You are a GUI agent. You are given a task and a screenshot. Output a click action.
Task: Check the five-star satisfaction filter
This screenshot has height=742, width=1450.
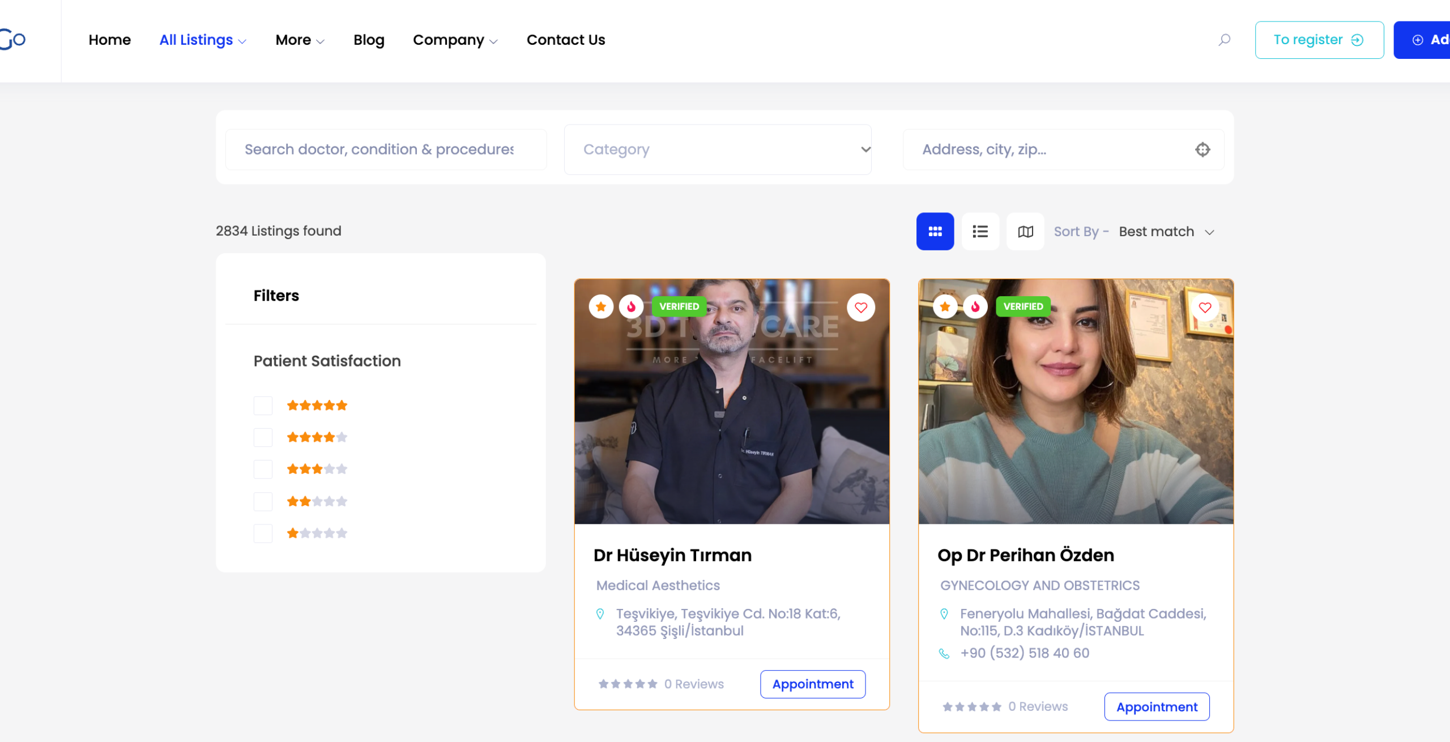click(x=263, y=406)
